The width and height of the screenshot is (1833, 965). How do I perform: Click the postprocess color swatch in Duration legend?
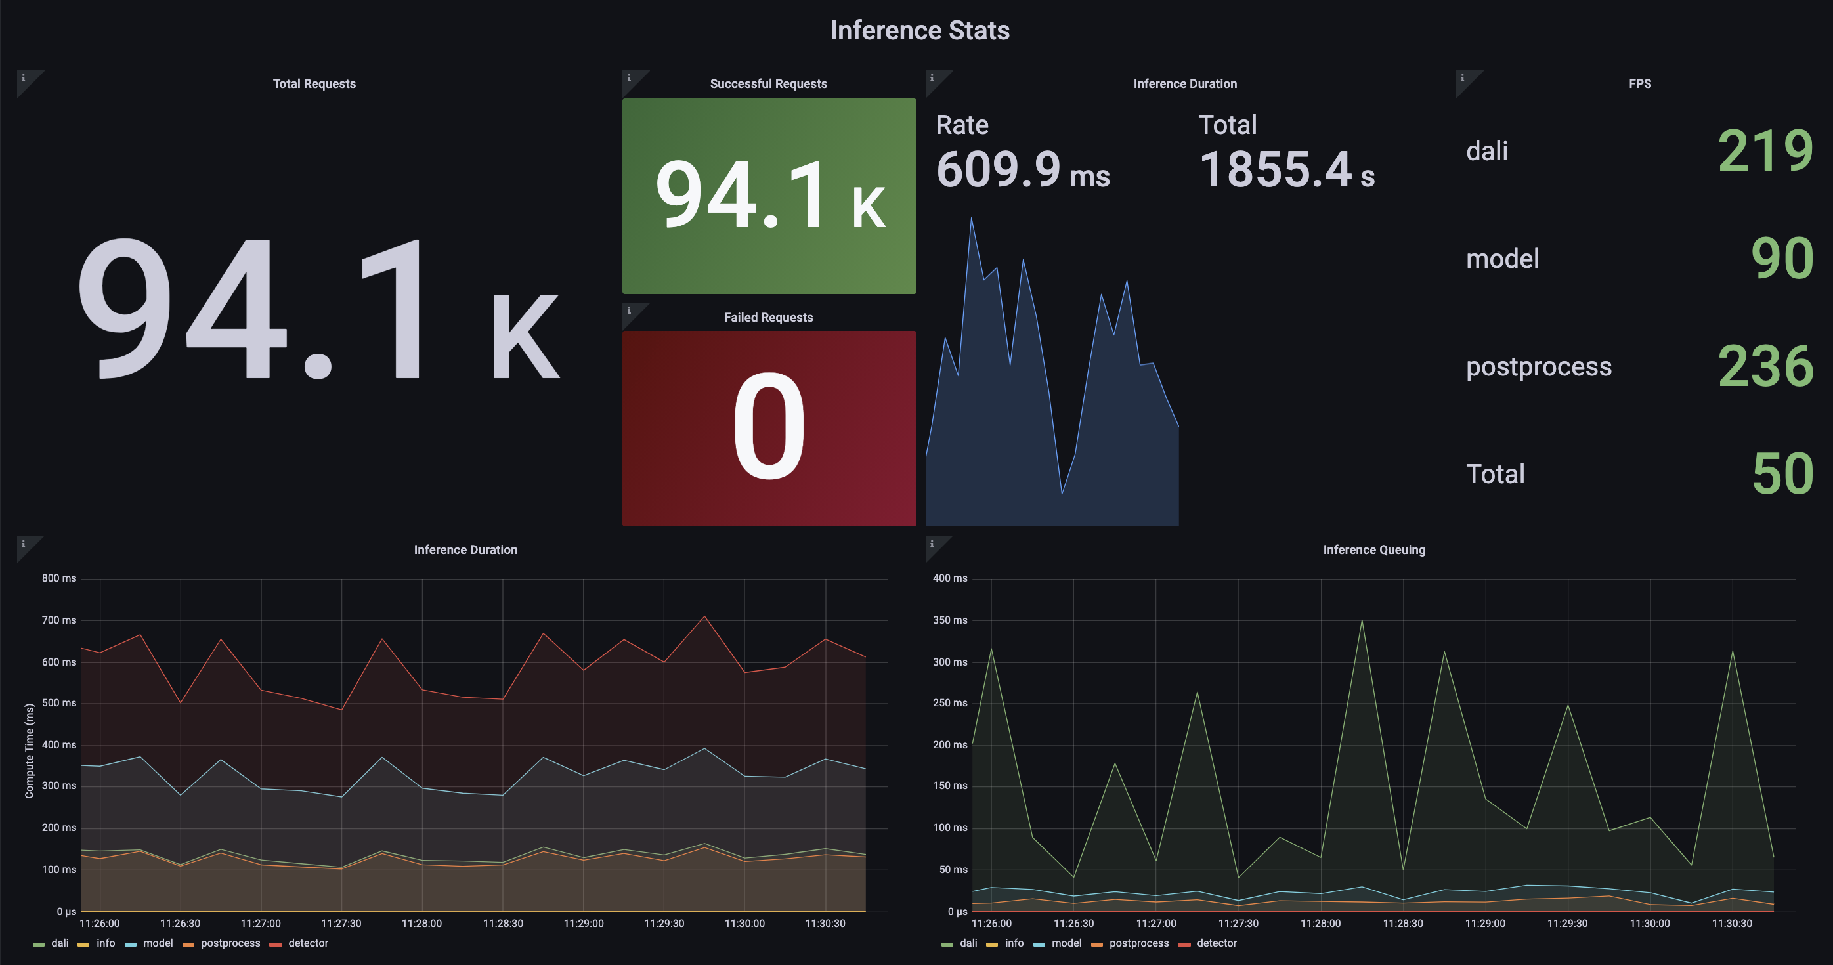pyautogui.click(x=188, y=945)
